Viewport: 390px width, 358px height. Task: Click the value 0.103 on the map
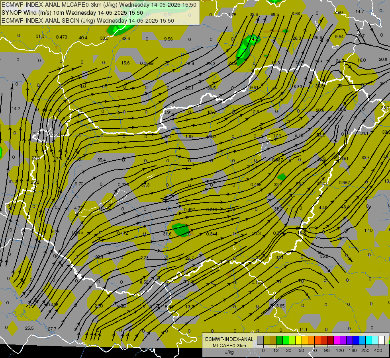[x=257, y=282]
